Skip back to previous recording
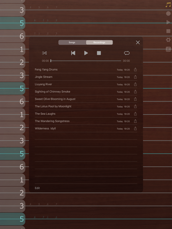This screenshot has height=229, width=172. [x=73, y=53]
